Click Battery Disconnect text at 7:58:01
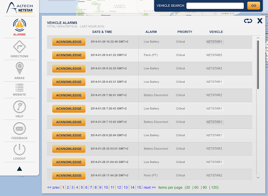 pos(156,95)
